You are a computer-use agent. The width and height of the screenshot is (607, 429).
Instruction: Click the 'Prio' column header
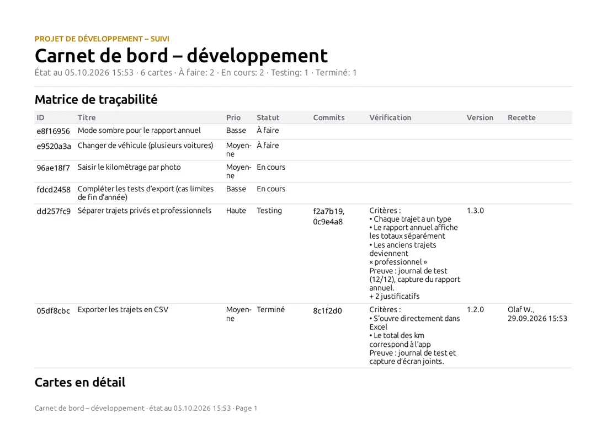[x=233, y=117]
